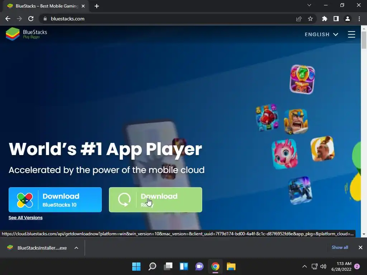The image size is (367, 275).
Task: Click the BlueStacks logo in page header
Action: pos(26,34)
